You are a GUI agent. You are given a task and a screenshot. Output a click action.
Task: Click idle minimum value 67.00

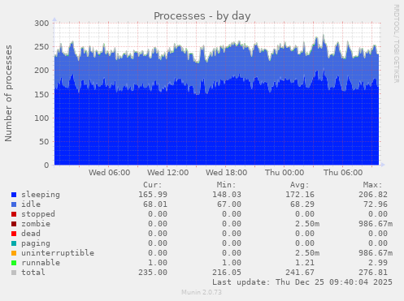click(x=229, y=204)
